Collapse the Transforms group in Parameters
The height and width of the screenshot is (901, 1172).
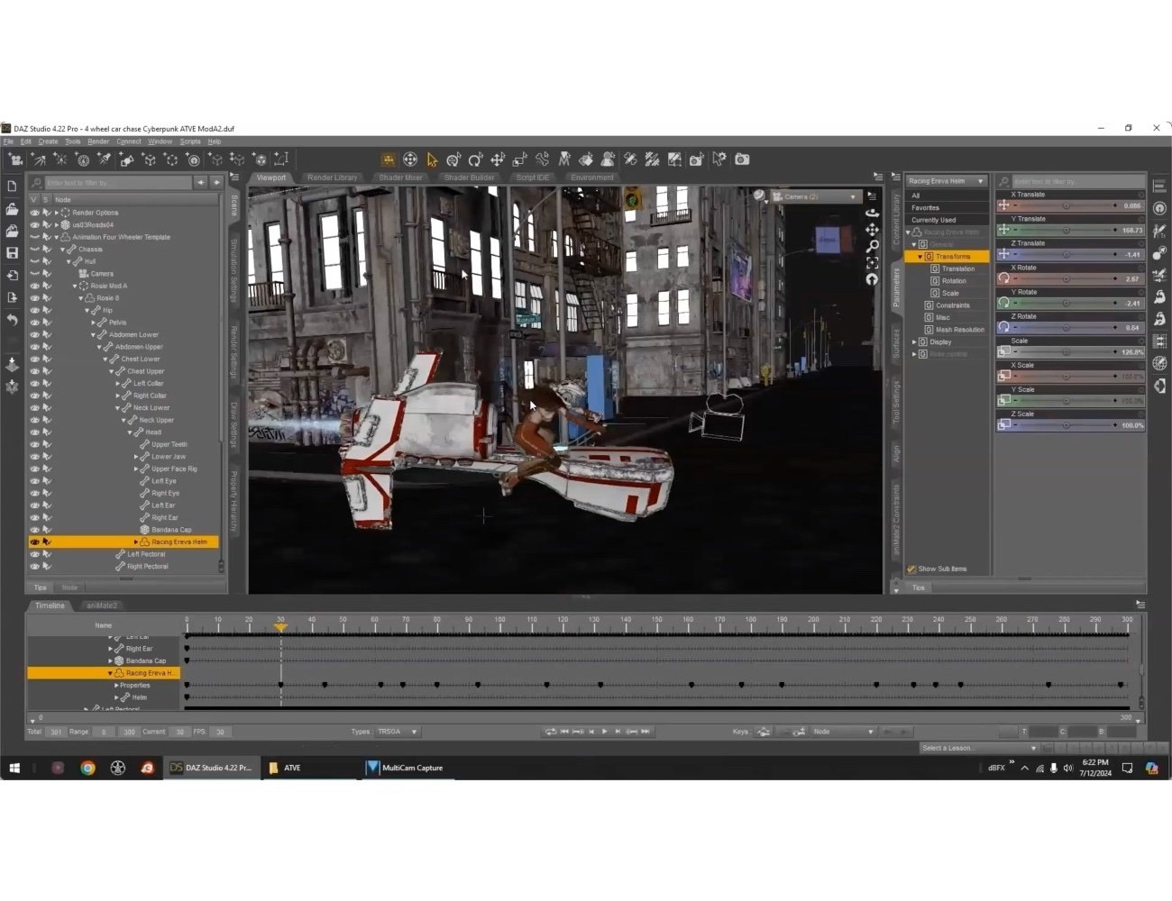(920, 256)
